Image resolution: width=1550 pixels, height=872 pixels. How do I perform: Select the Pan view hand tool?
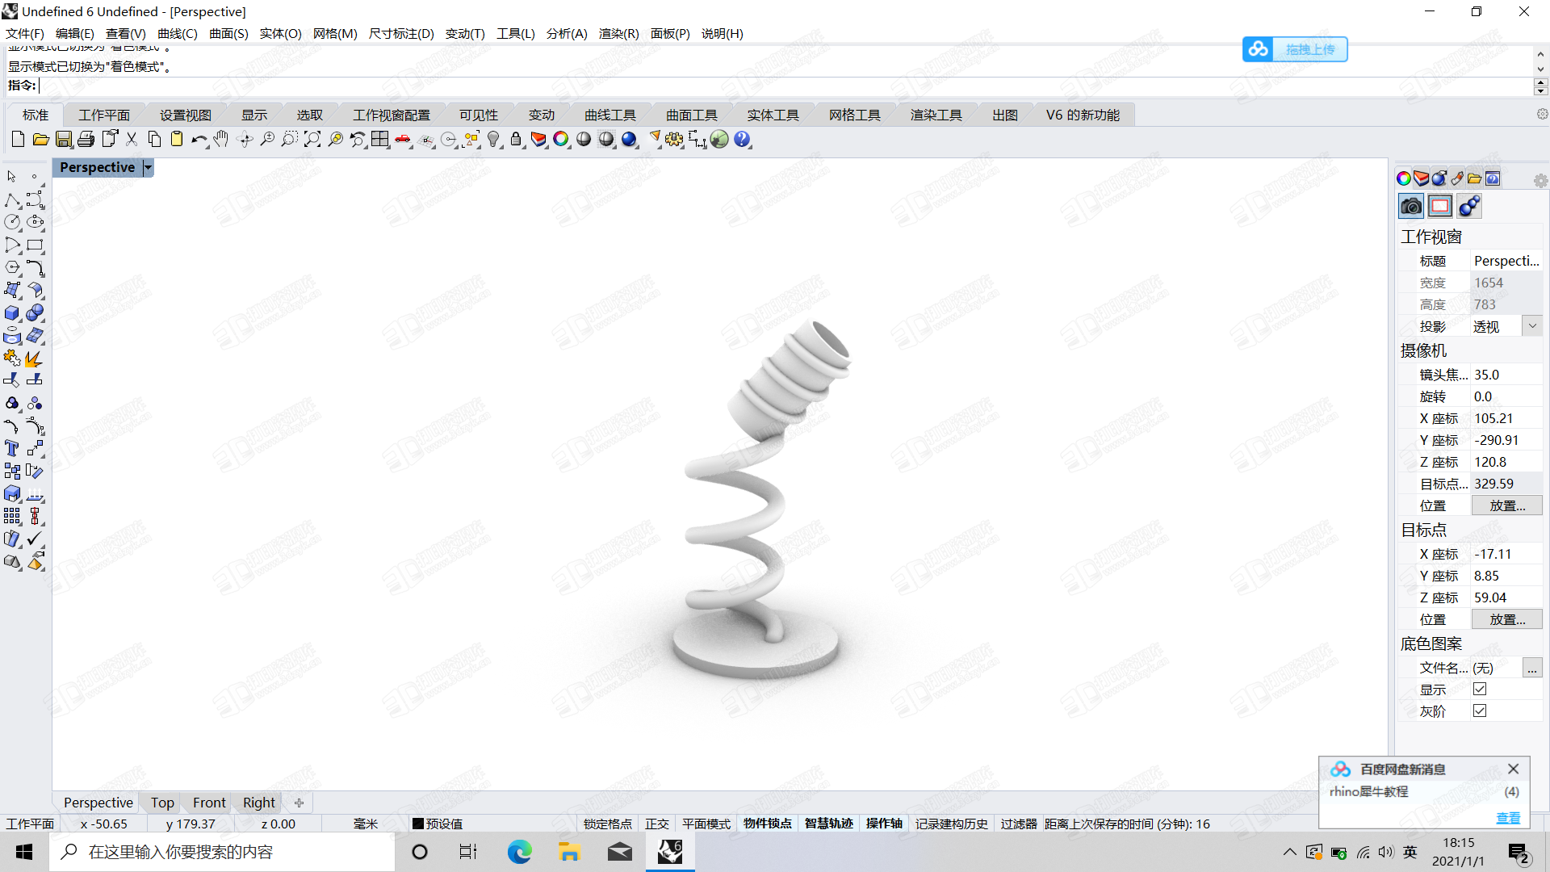pos(221,140)
